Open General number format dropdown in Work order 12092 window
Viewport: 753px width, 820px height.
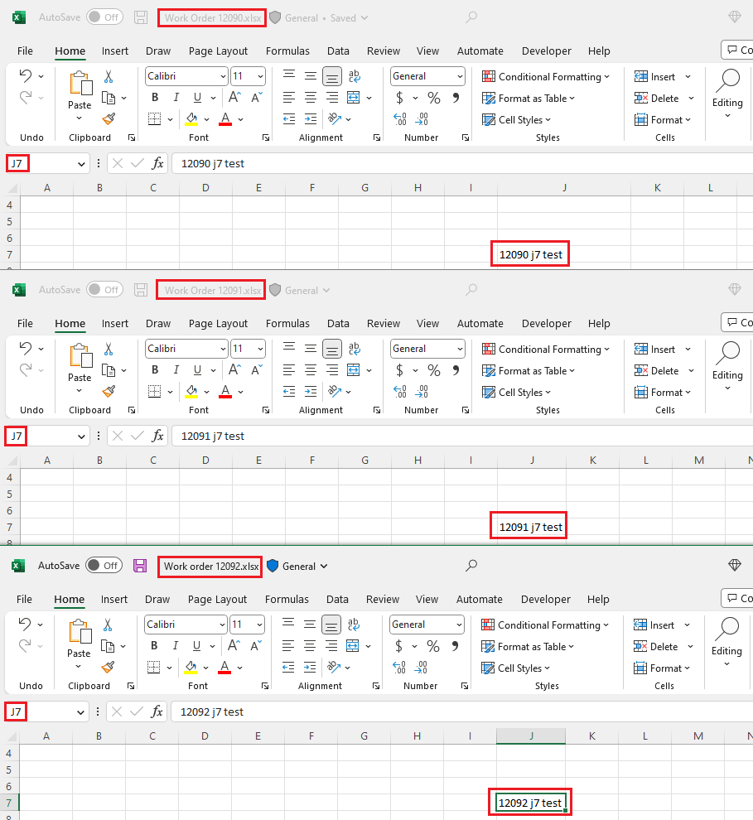(459, 625)
